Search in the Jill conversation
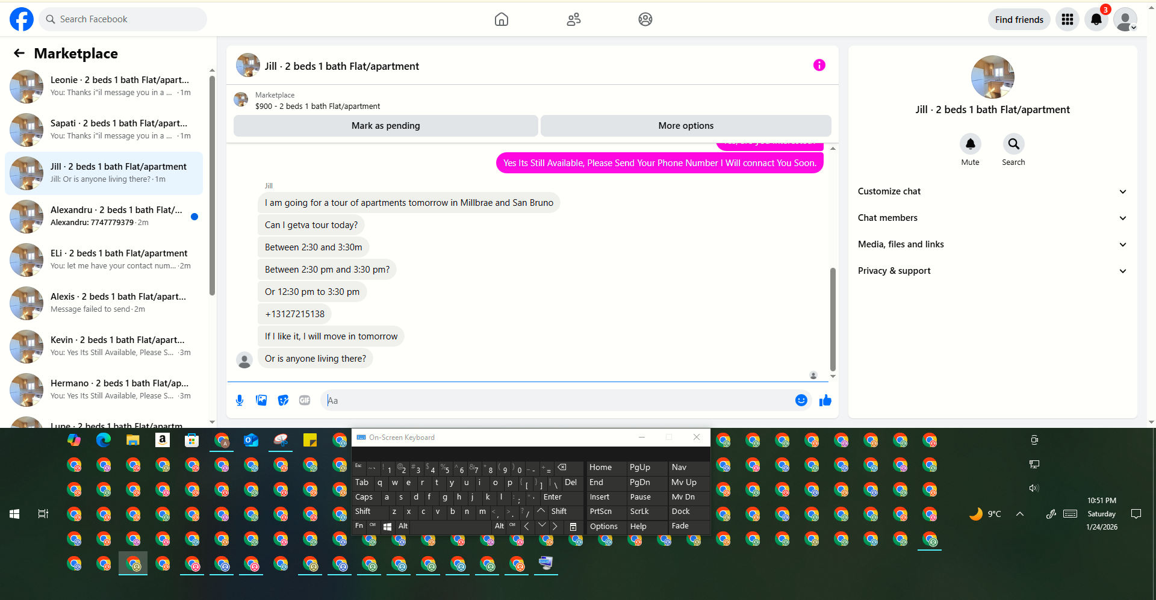Image resolution: width=1156 pixels, height=600 pixels. click(x=1014, y=144)
